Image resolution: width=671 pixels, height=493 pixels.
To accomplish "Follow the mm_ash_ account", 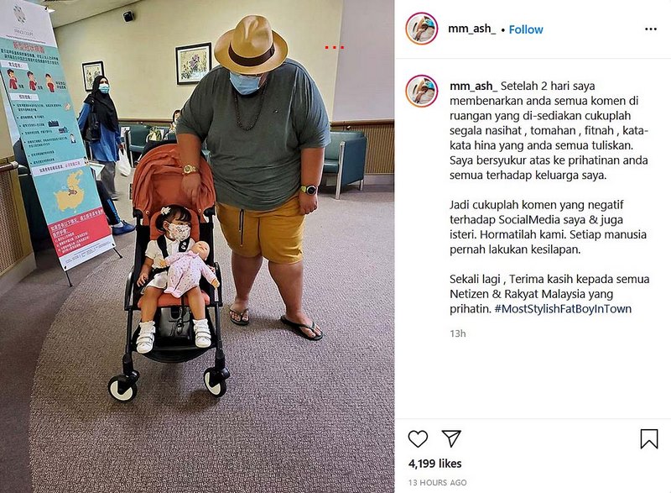I will click(x=526, y=29).
